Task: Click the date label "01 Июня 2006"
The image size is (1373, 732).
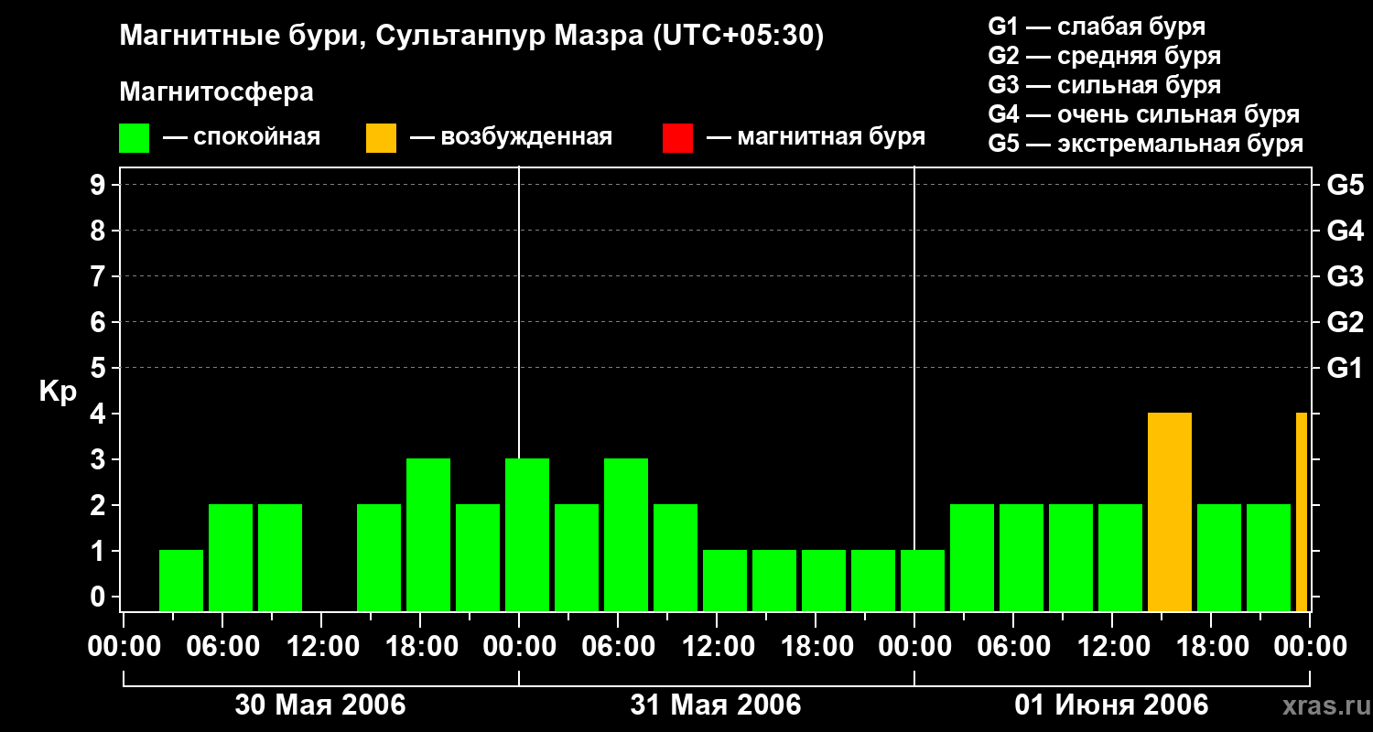Action: [1111, 705]
